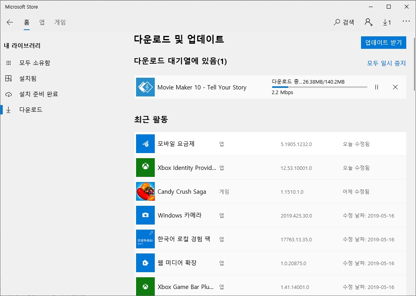Screen dimensions: 416x296
Task: Open the Windows 카메라 entry
Action: pyautogui.click(x=270, y=215)
